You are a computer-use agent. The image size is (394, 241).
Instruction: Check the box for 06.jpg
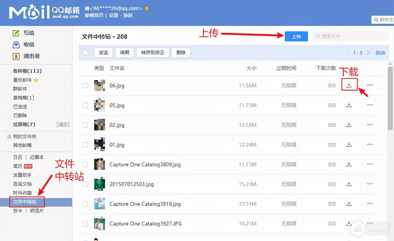point(85,85)
